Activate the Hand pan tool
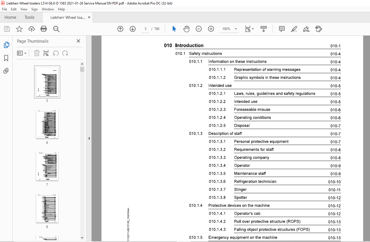This screenshot has width=370, height=242. (x=186, y=29)
